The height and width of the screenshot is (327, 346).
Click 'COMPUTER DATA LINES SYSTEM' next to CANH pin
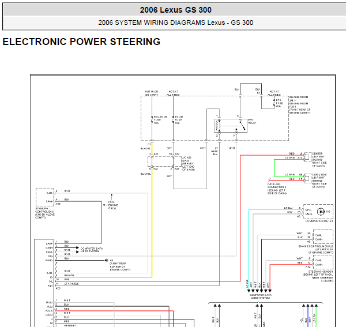coord(91,250)
